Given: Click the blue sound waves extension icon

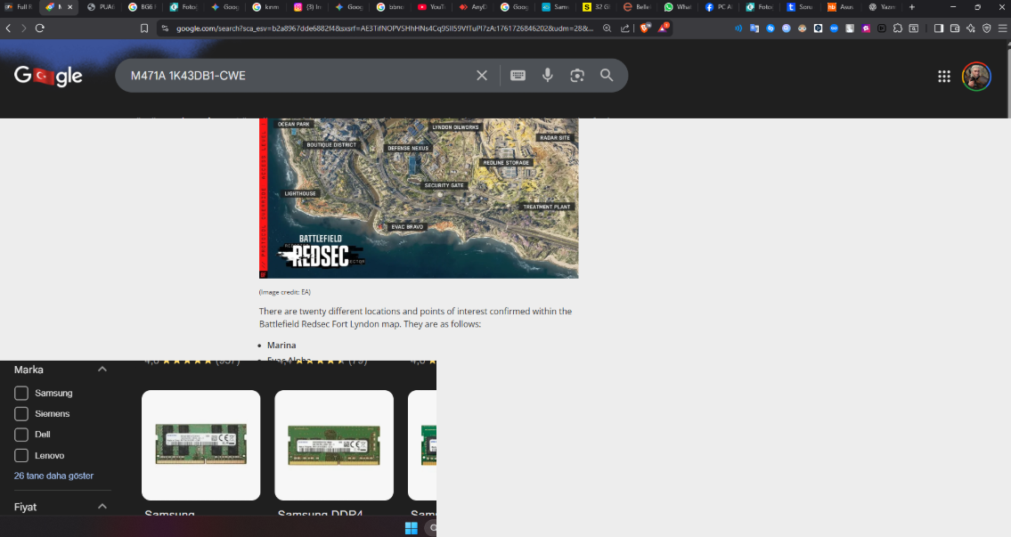Looking at the screenshot, I should pos(738,28).
